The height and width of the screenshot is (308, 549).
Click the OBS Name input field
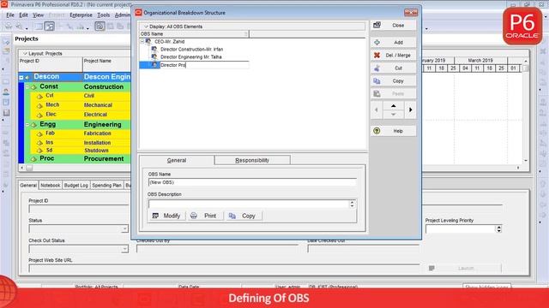click(252, 182)
